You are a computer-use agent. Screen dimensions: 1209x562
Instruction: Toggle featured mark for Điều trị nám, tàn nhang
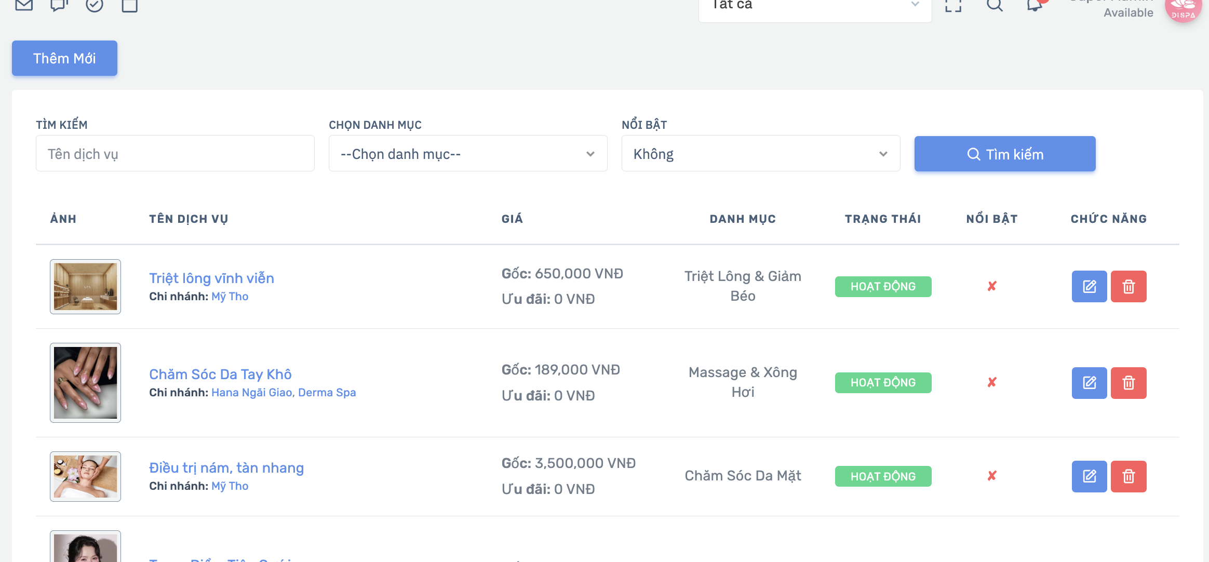[x=992, y=476]
